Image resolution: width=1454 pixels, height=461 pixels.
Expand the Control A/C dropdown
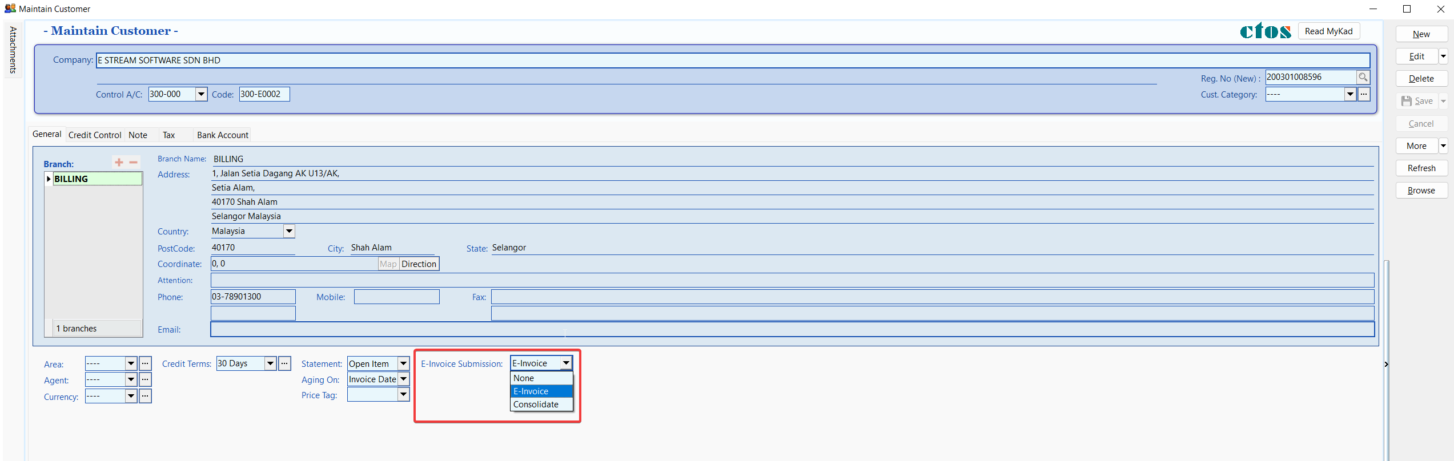201,94
